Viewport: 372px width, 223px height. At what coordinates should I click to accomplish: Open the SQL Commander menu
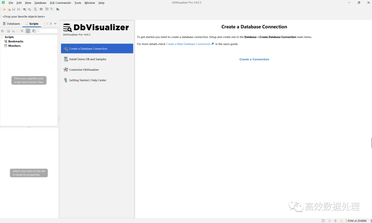tap(60, 3)
